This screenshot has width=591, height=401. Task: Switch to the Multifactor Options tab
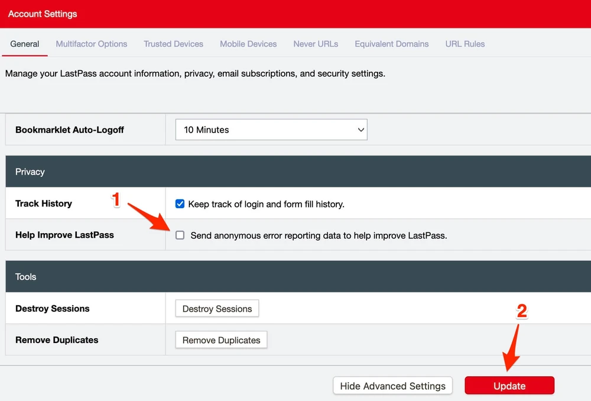[92, 44]
